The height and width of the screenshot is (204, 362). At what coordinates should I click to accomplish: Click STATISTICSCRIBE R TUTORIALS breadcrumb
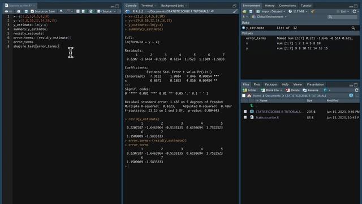pyautogui.click(x=305, y=96)
